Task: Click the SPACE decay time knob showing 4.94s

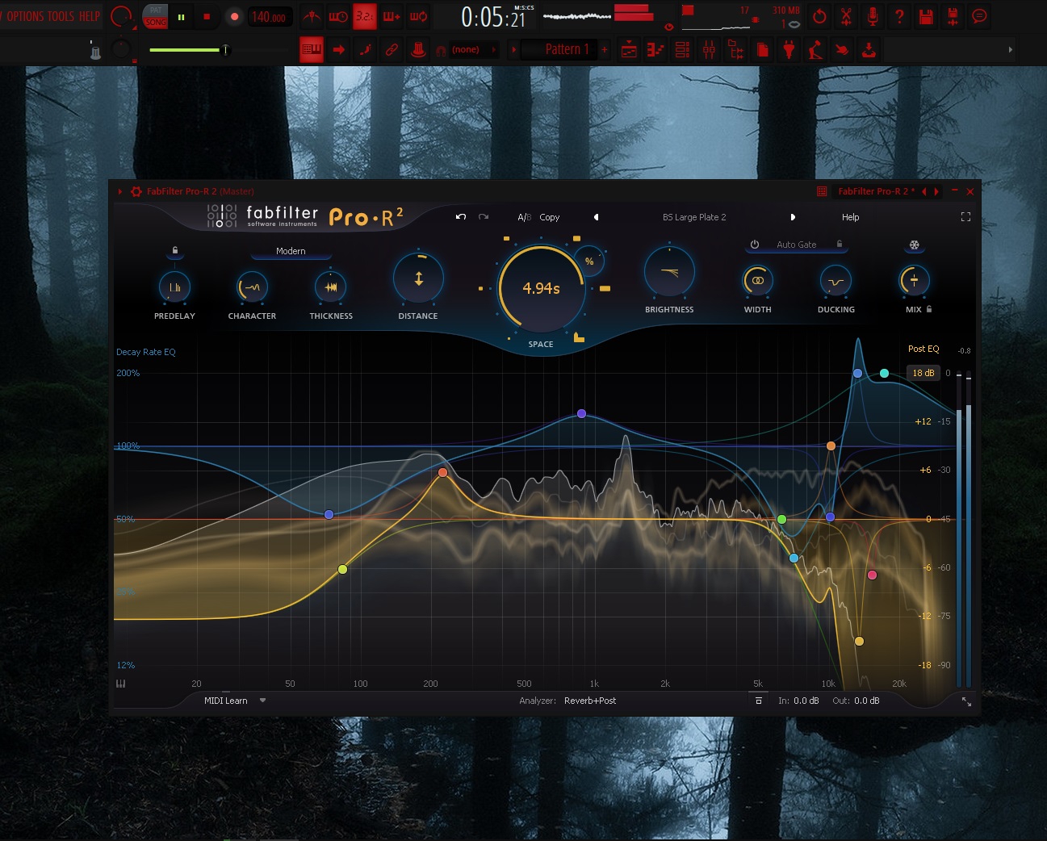Action: [x=541, y=288]
